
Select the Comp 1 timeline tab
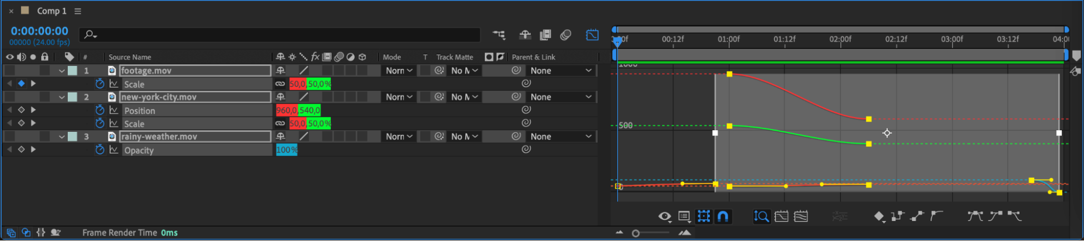[x=52, y=11]
